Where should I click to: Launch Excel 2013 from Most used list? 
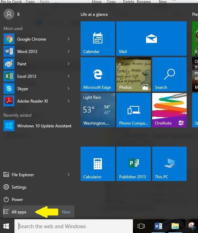tap(39, 76)
